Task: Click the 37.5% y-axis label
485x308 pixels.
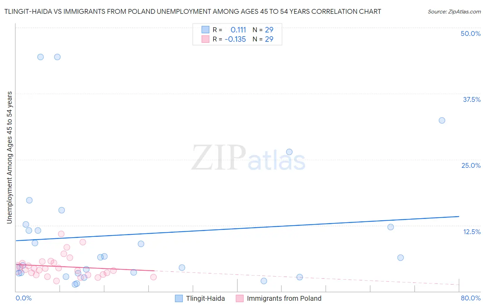Action: [472, 99]
